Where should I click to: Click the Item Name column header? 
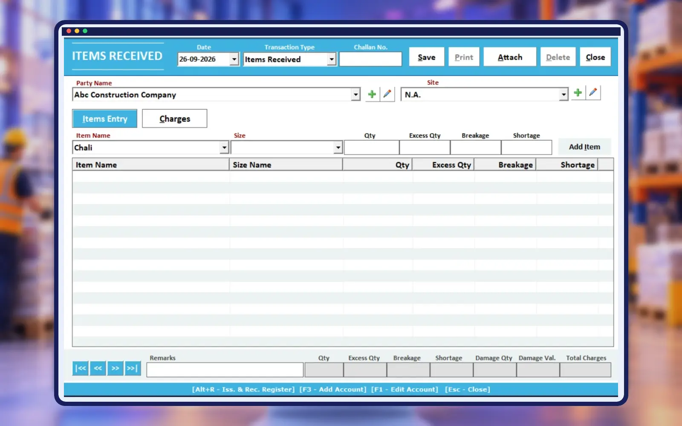(151, 165)
